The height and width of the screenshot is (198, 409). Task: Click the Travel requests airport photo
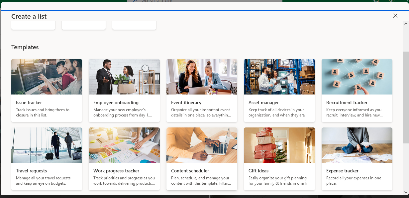(x=47, y=145)
